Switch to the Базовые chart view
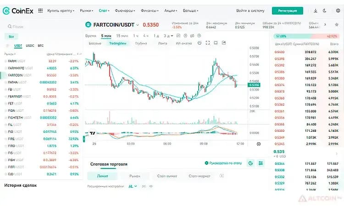 coord(95,43)
